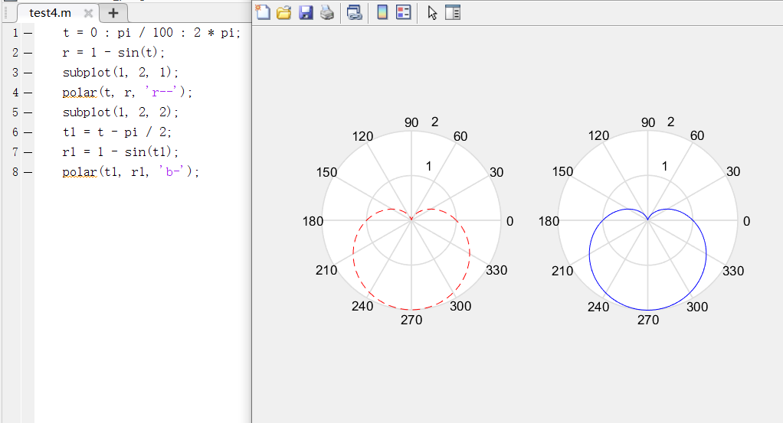
Task: Open the Property Inspector panel icon
Action: tap(453, 12)
